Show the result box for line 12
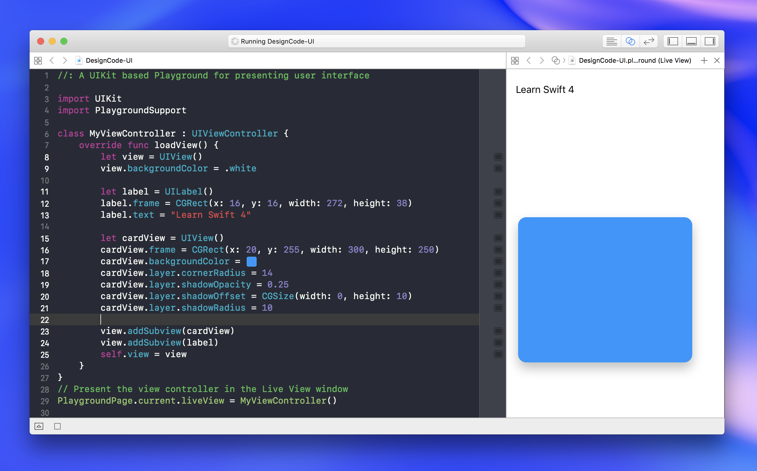This screenshot has height=471, width=757. tap(498, 204)
